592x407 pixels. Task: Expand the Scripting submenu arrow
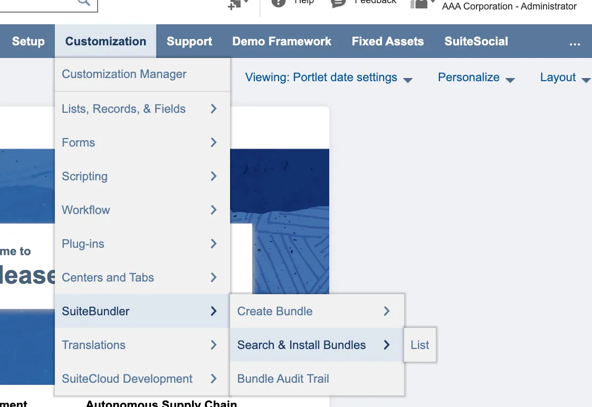click(214, 177)
